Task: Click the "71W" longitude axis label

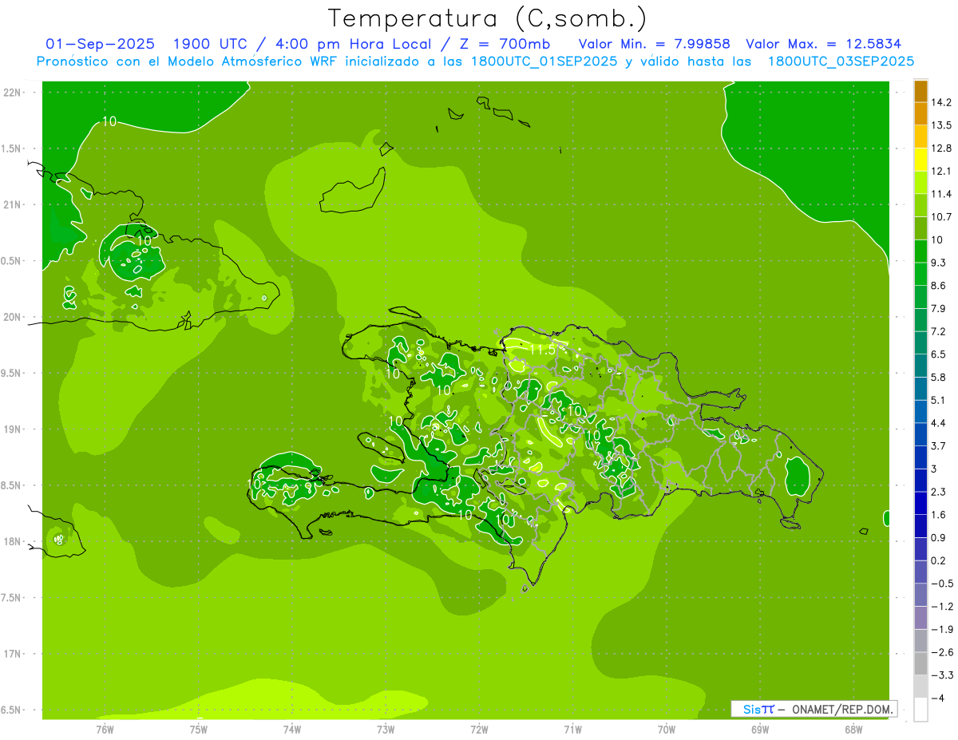Action: tap(572, 729)
